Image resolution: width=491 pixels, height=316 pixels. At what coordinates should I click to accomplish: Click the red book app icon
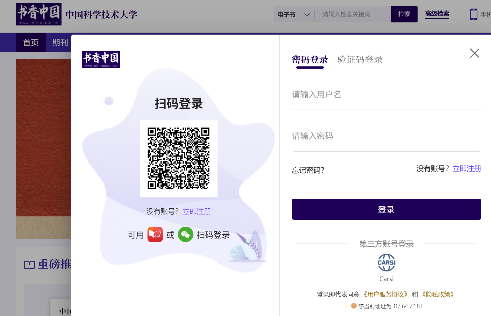pyautogui.click(x=155, y=235)
